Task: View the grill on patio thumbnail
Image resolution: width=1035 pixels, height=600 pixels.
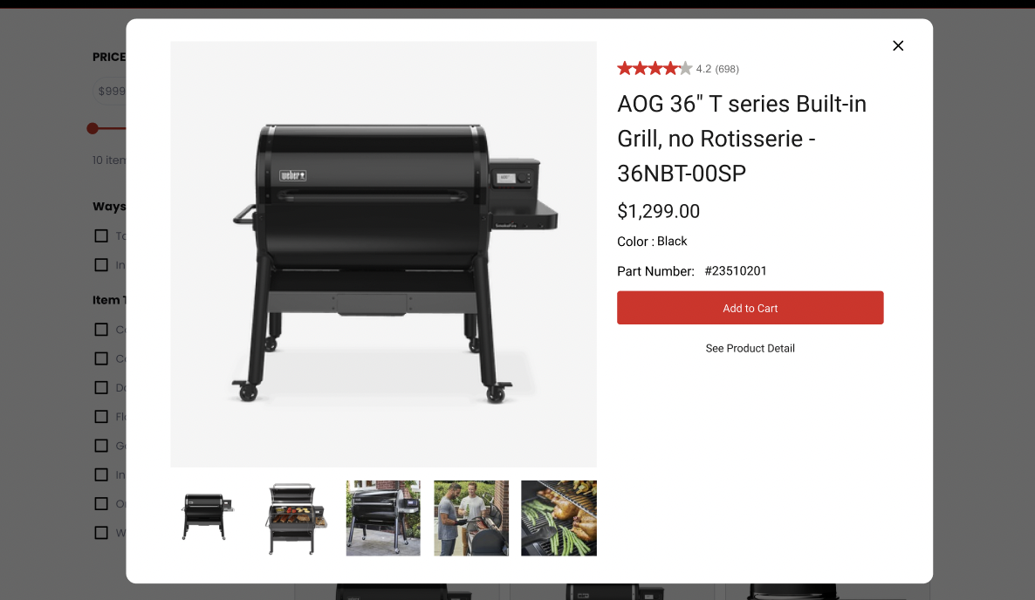Action: point(383,517)
